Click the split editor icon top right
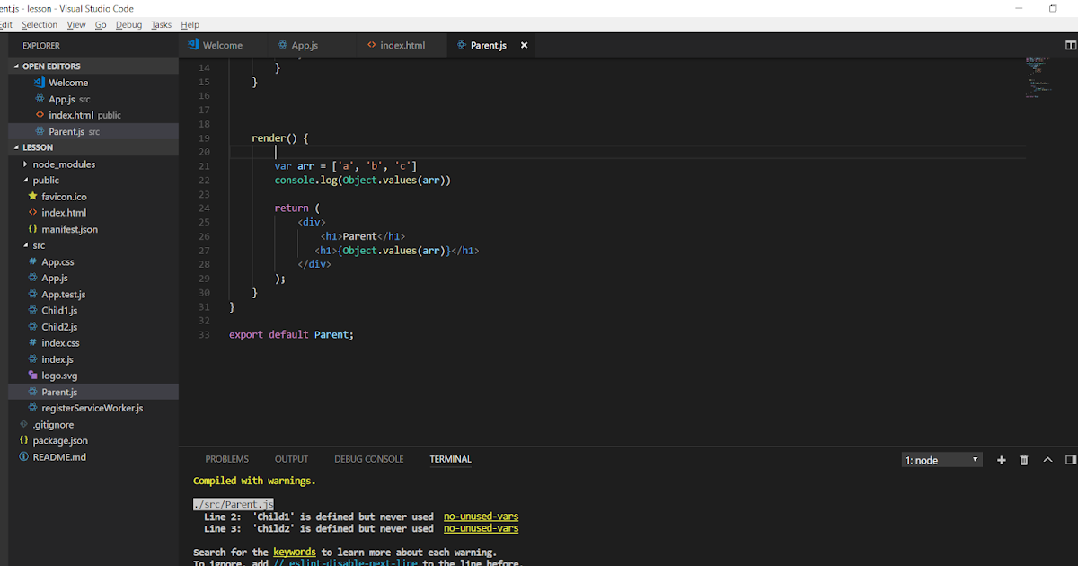The image size is (1078, 566). 1070,45
